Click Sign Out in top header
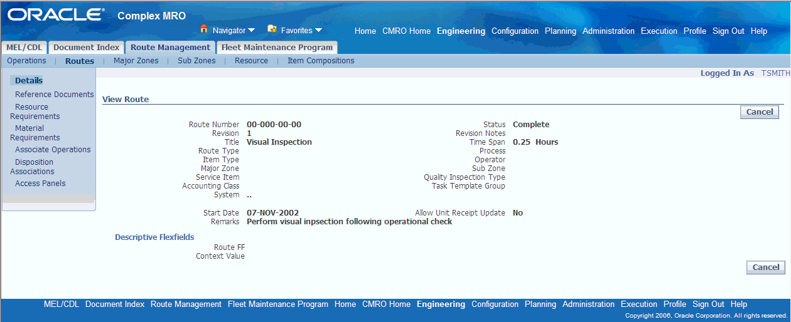 (728, 31)
